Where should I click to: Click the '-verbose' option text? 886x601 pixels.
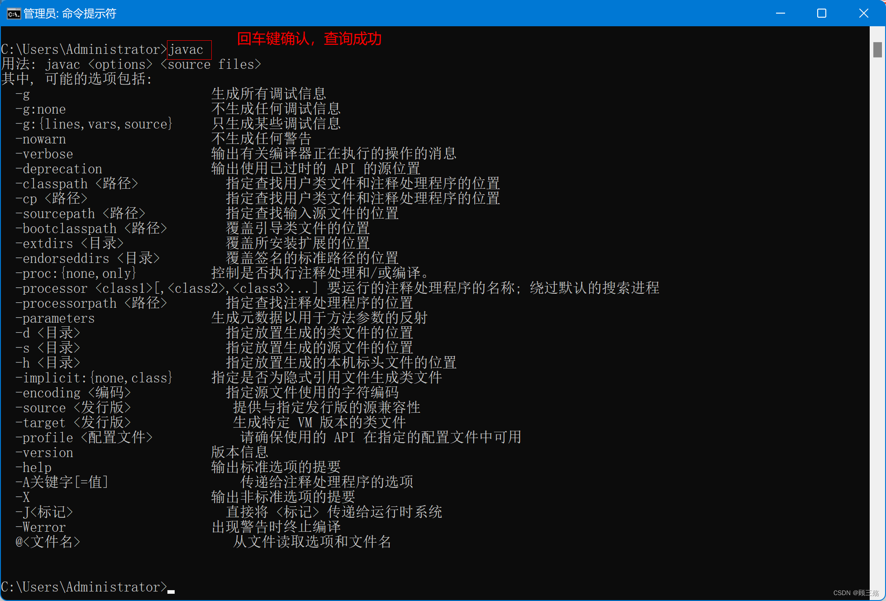(x=44, y=154)
